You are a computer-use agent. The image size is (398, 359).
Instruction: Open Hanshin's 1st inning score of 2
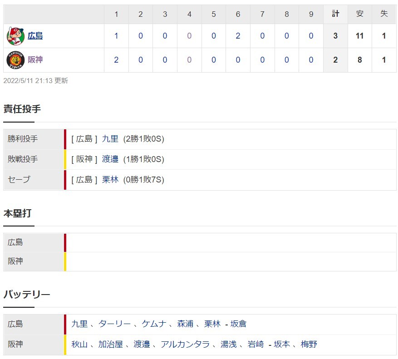point(116,60)
